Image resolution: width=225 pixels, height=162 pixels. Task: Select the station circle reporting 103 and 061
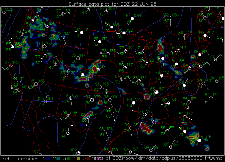click(45, 101)
